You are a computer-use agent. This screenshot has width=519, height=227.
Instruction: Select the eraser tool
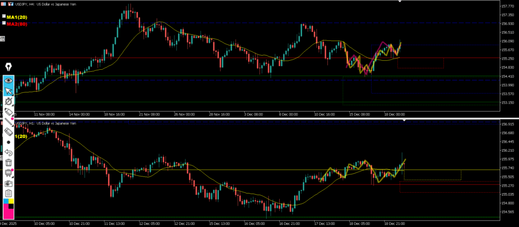click(x=9, y=131)
